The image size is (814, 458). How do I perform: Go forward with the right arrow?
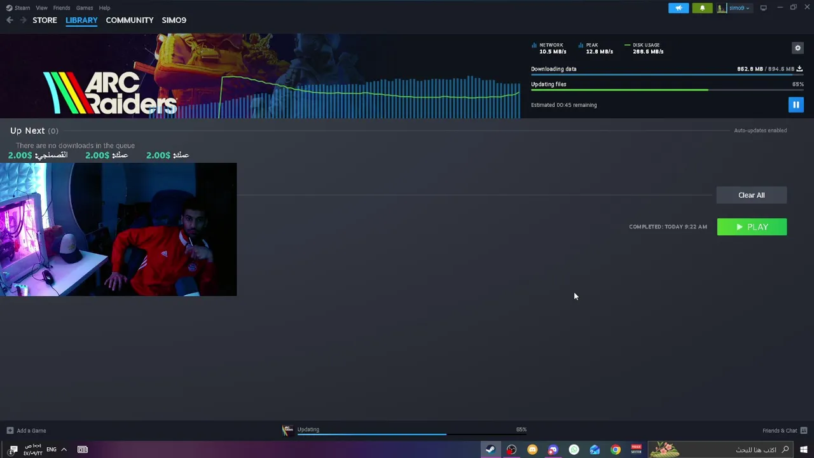pos(23,20)
